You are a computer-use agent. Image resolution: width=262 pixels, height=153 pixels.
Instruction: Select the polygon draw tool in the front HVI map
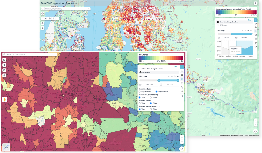pos(4,65)
